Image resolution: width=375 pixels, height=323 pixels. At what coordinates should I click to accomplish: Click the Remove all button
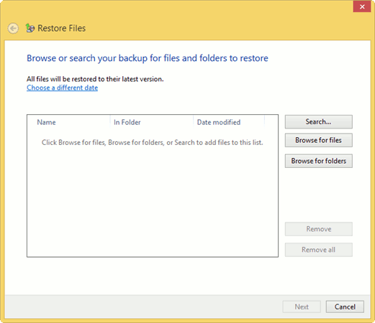click(x=318, y=250)
